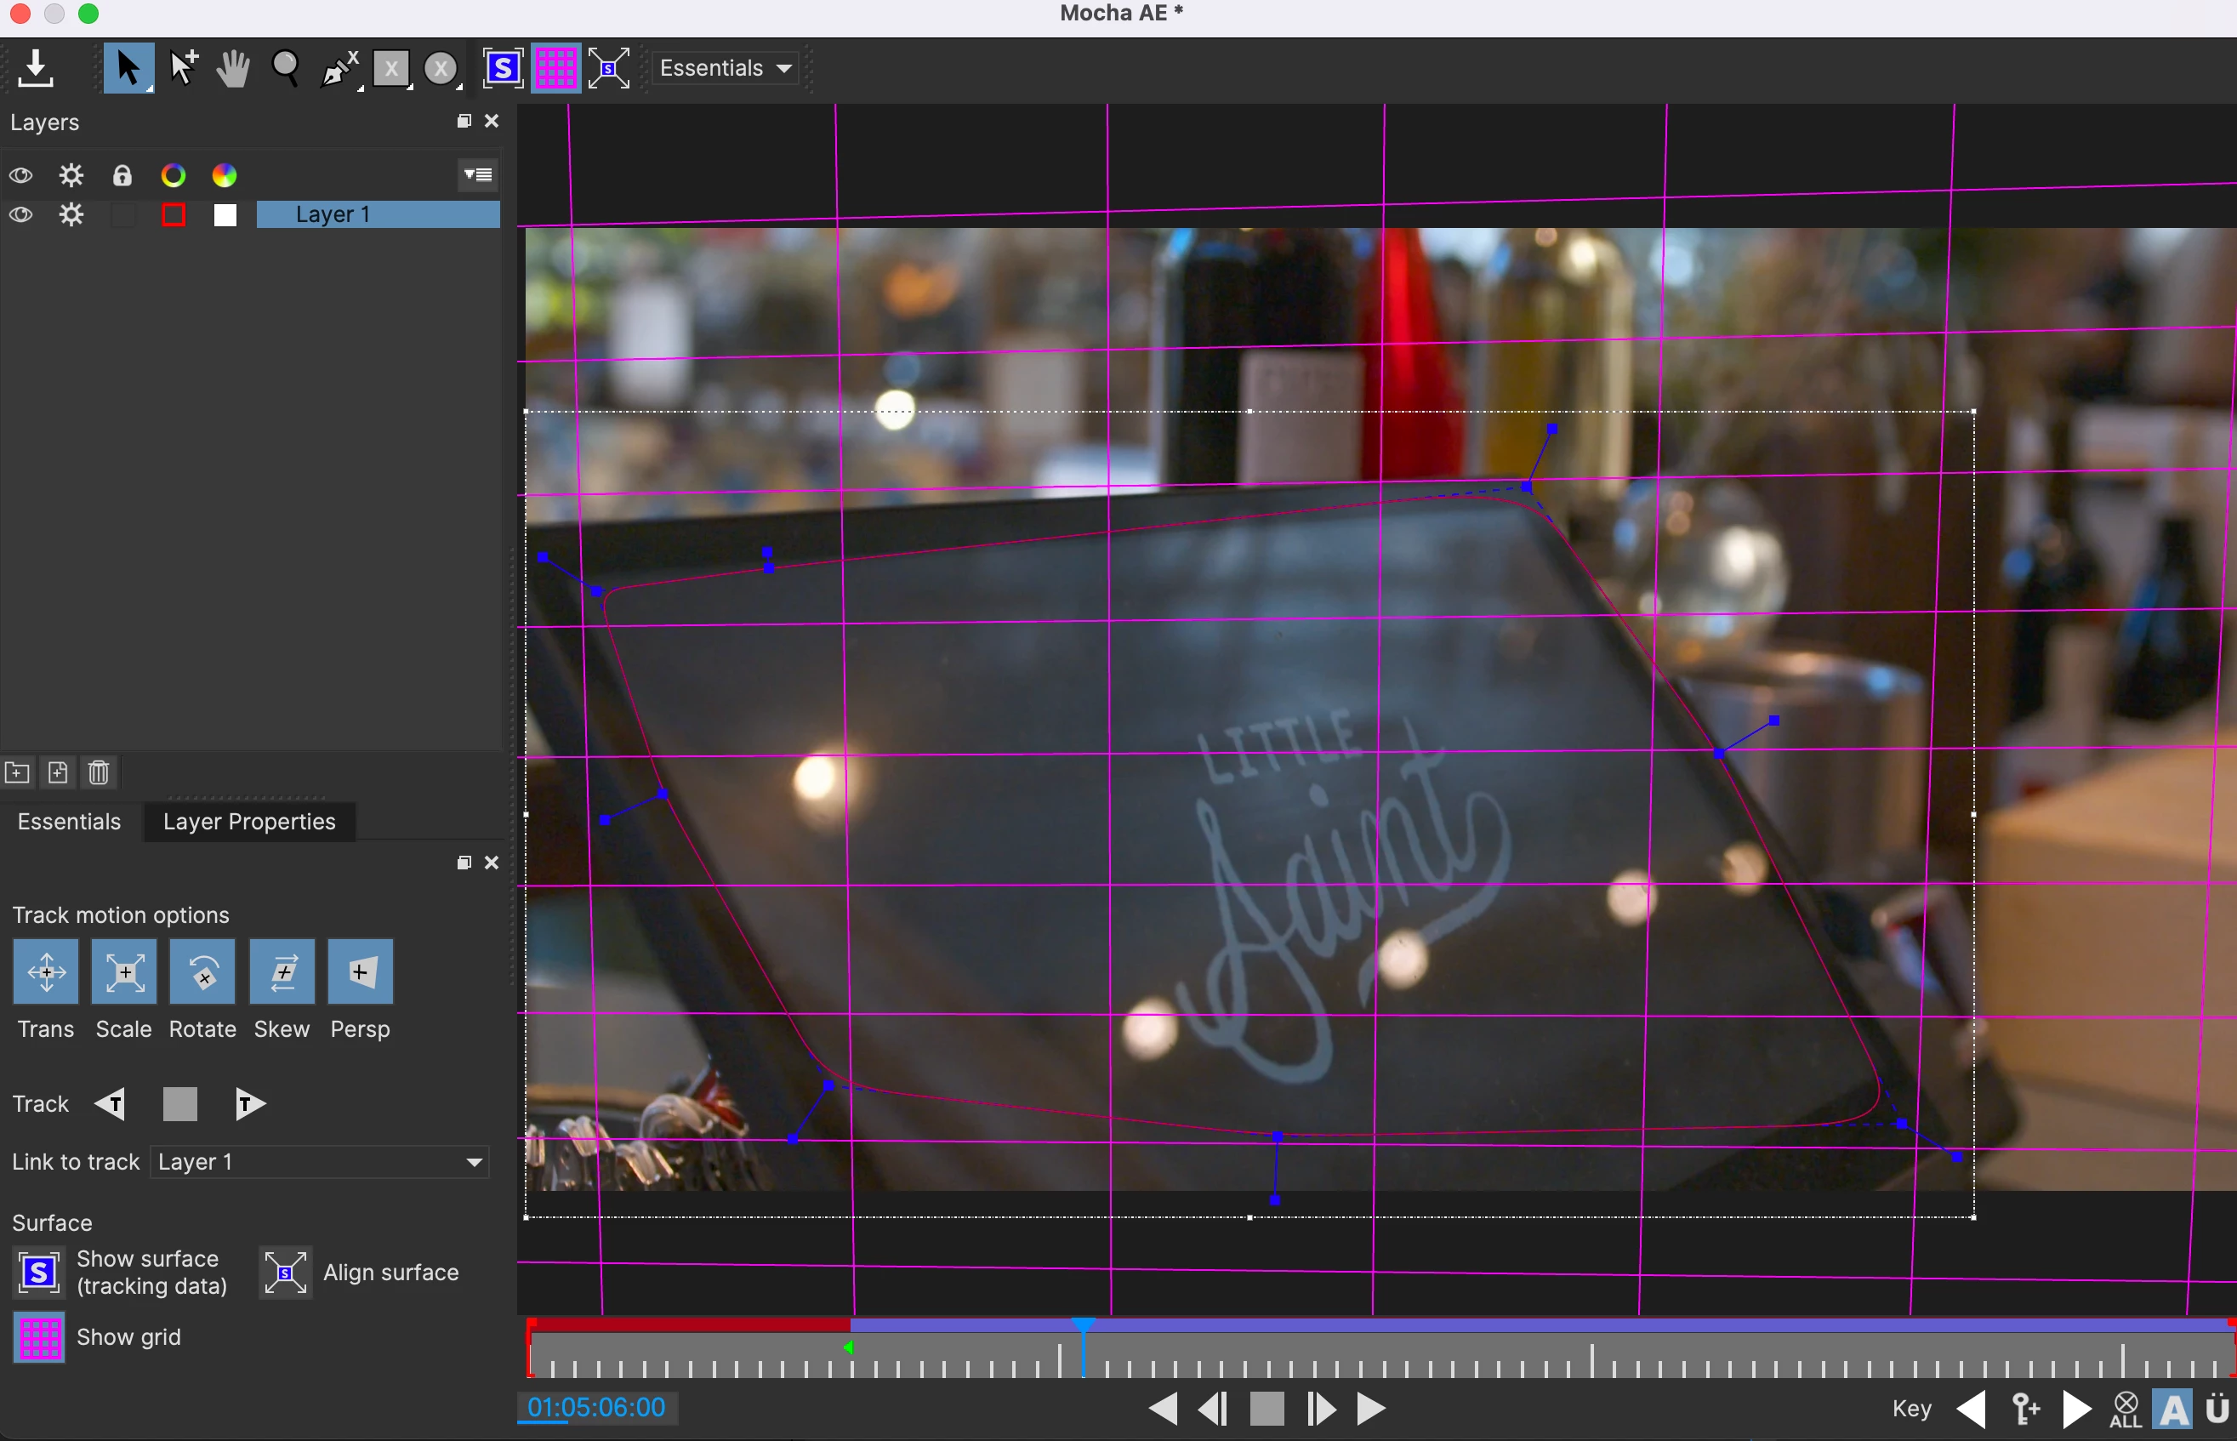The height and width of the screenshot is (1441, 2237).
Task: Toggle Show grid in Surface section
Action: [39, 1337]
